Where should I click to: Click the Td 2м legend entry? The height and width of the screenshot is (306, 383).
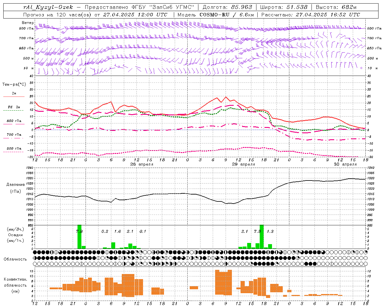point(14,107)
